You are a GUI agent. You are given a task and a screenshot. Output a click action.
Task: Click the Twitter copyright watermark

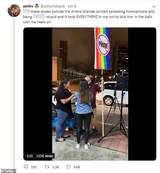(x=8, y=171)
